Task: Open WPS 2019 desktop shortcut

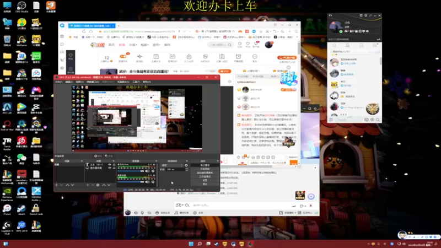Action: pos(21,227)
